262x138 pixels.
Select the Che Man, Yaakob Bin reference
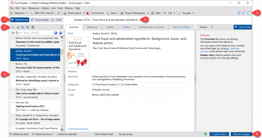click(35, 80)
